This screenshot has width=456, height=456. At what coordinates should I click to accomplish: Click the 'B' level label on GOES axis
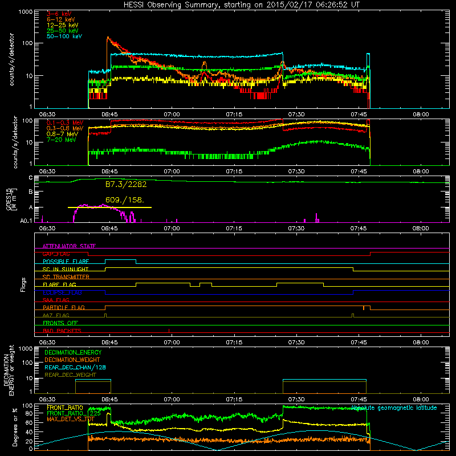31,192
